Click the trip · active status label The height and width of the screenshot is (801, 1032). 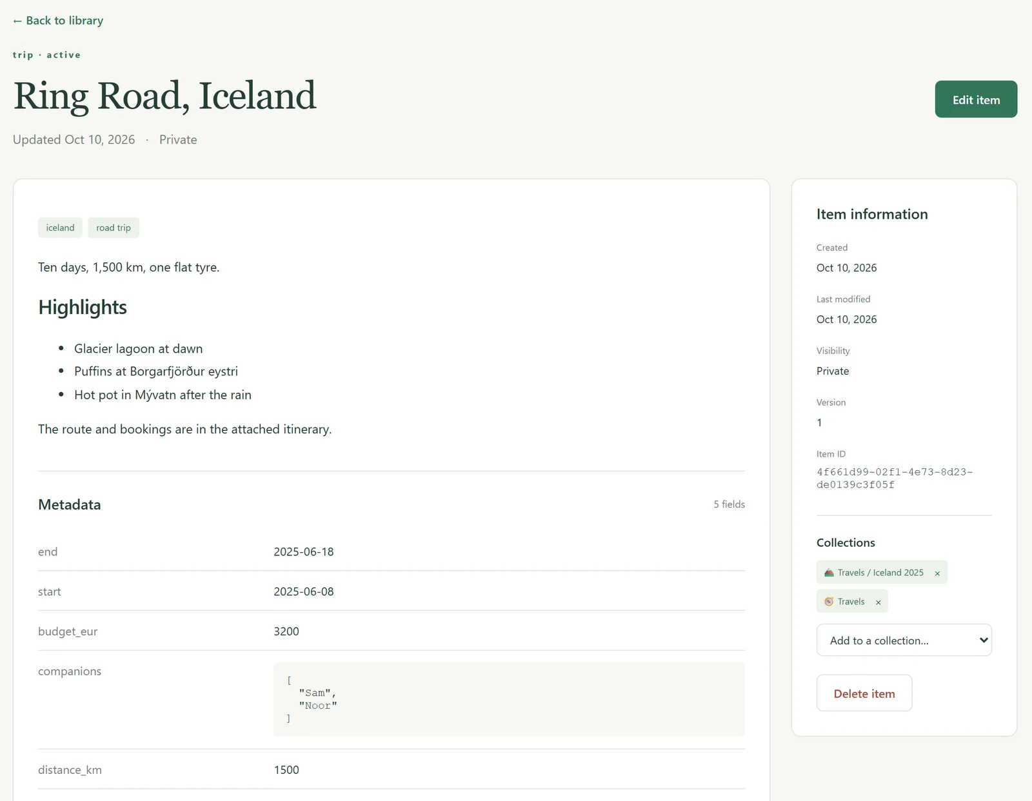(x=46, y=55)
